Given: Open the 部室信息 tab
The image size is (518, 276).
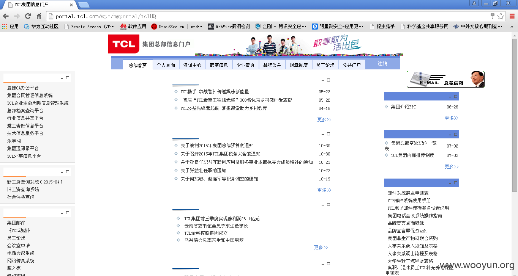Looking at the screenshot, I should 219,65.
